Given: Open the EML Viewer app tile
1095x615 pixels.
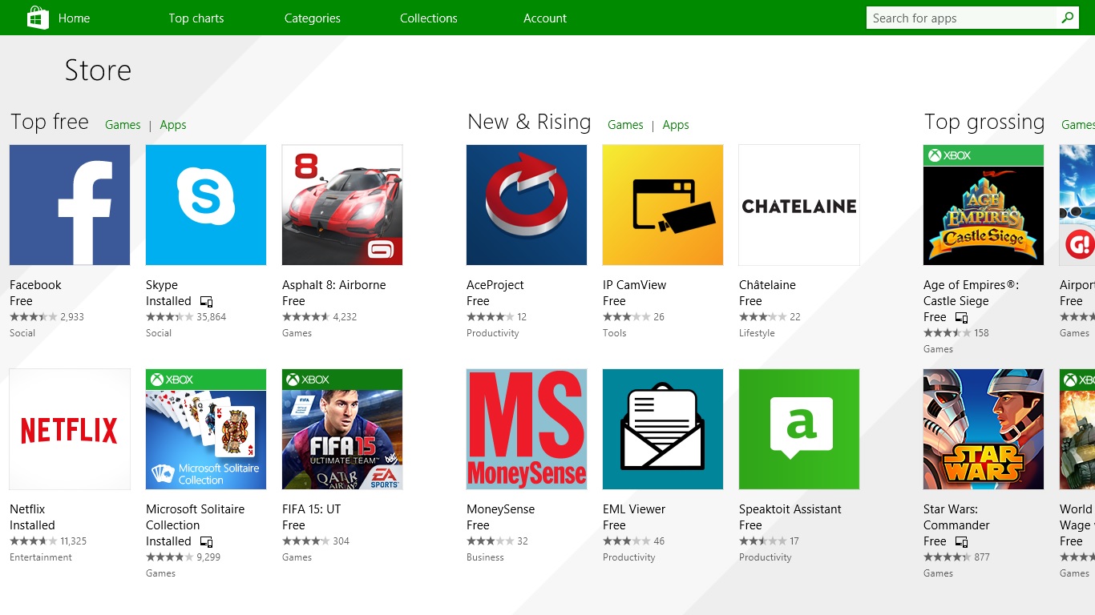Looking at the screenshot, I should pos(663,429).
